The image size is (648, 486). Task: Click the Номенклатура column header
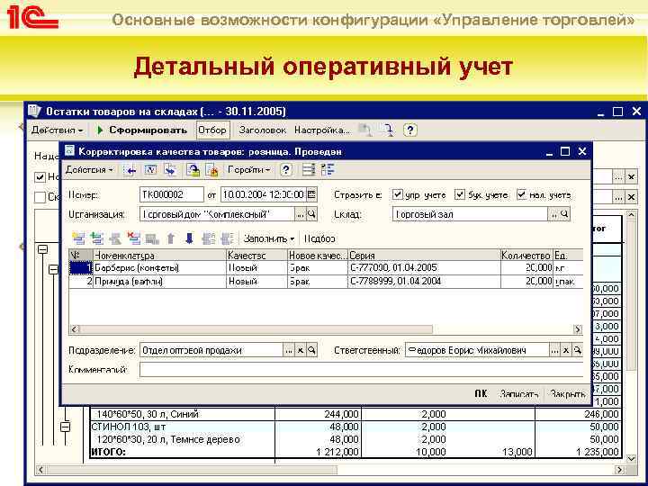click(160, 255)
